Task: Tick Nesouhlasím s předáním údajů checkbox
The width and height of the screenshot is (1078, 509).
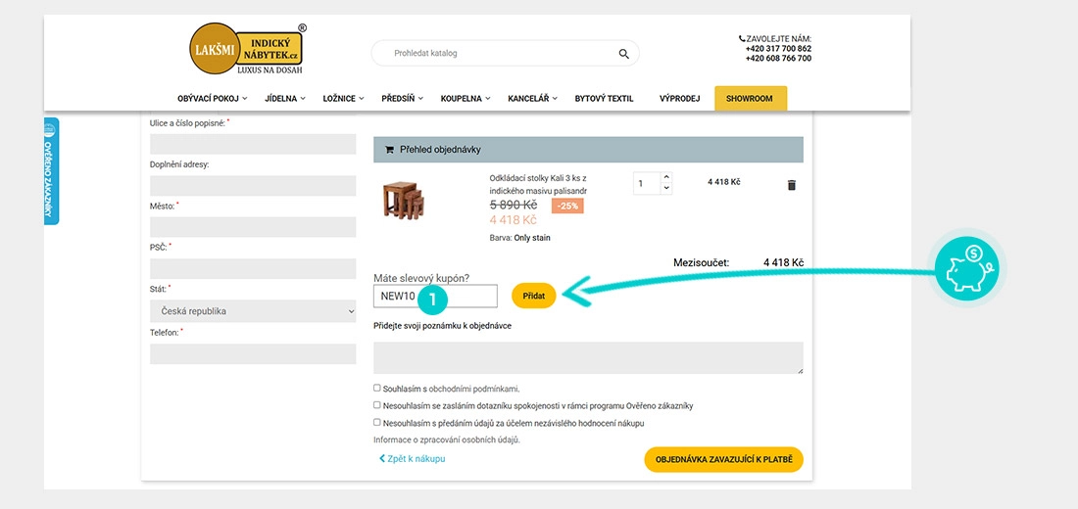Action: pos(376,423)
